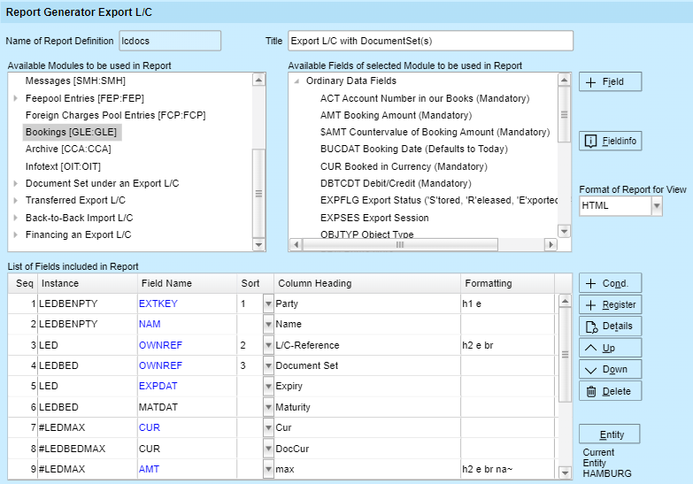This screenshot has width=693, height=484.
Task: Click in the Title text field
Action: click(430, 42)
